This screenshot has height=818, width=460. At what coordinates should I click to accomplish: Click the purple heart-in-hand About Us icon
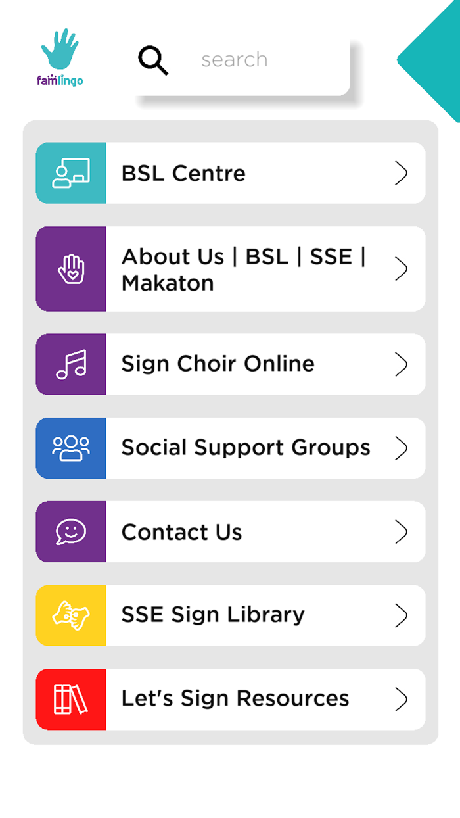70,268
